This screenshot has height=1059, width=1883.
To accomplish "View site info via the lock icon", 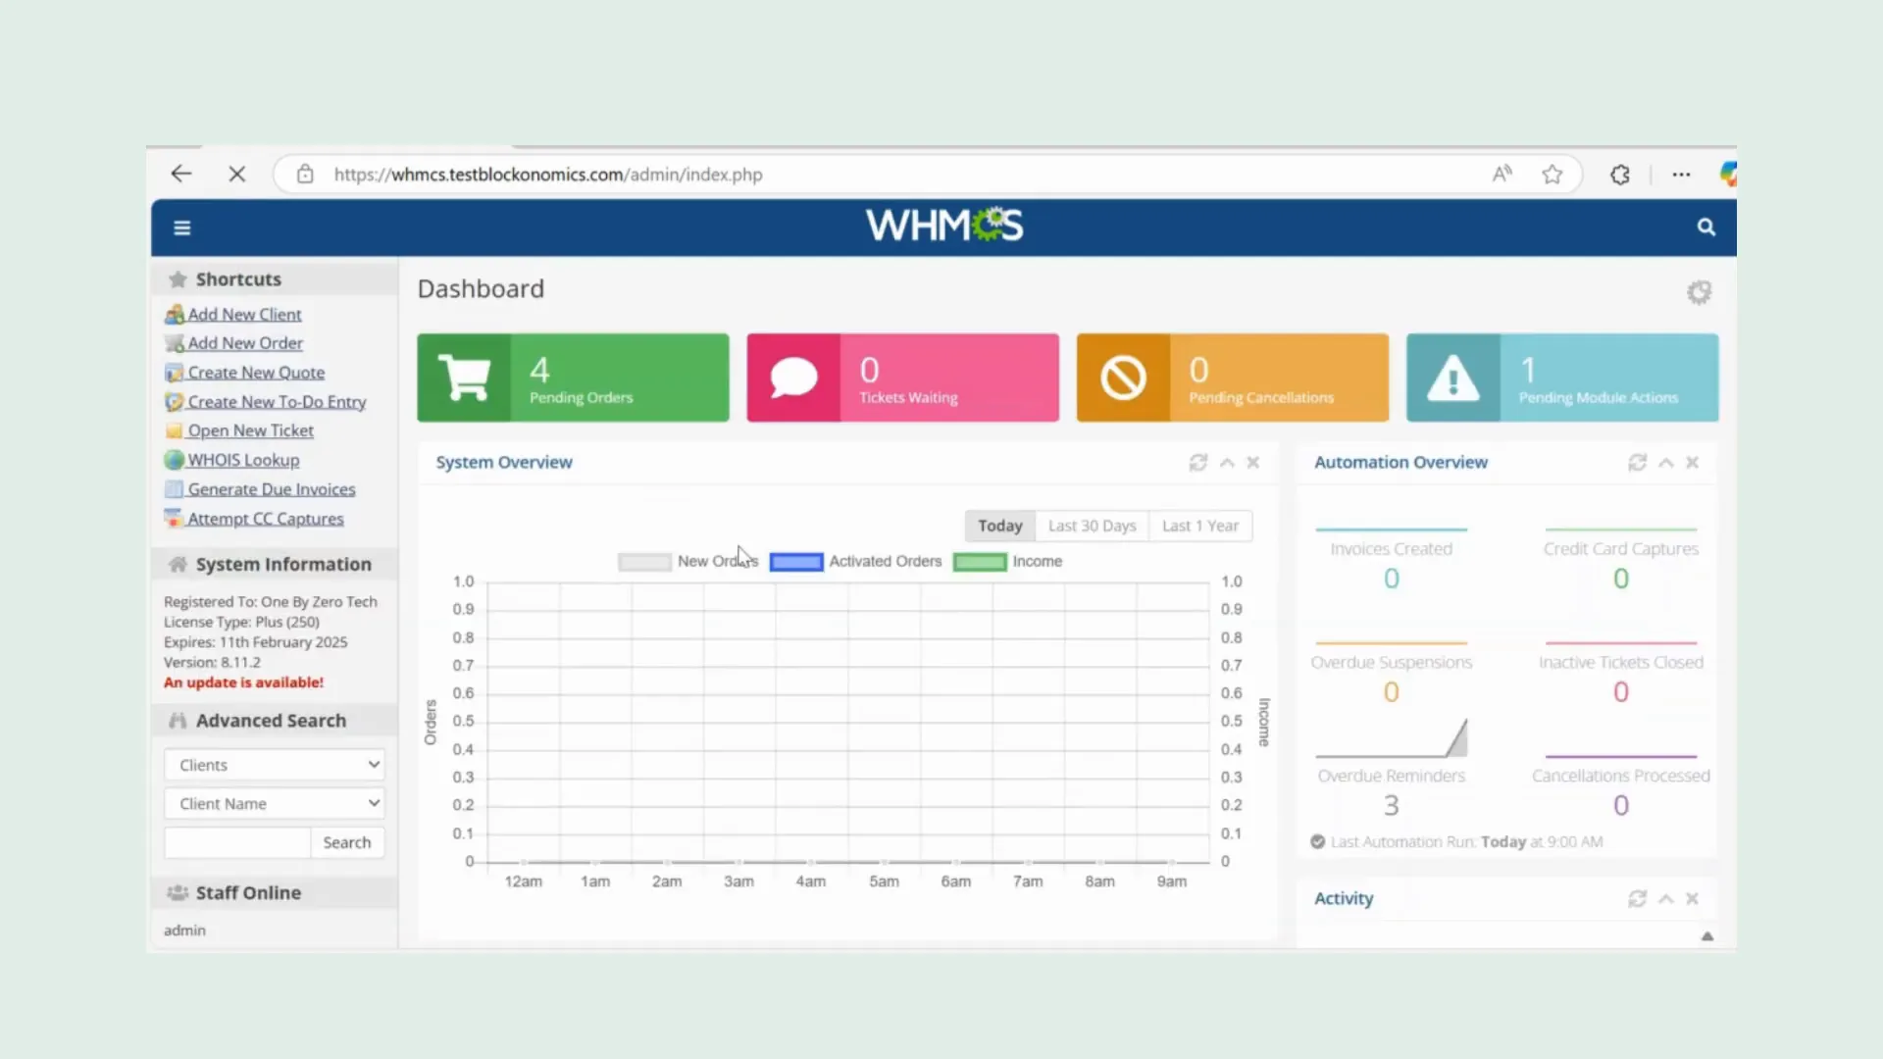I will click(305, 174).
